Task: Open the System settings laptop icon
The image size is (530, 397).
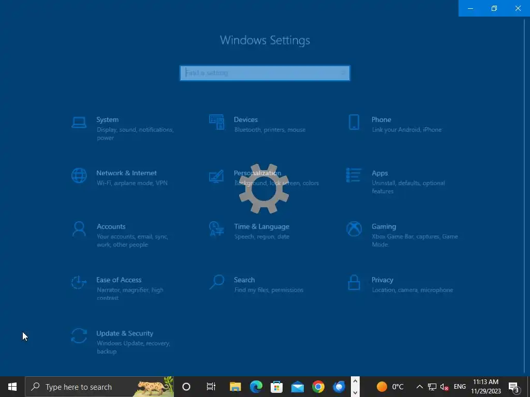Action: [x=79, y=122]
